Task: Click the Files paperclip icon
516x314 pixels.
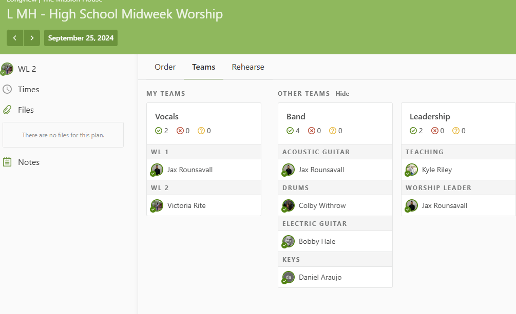Action: coord(7,110)
